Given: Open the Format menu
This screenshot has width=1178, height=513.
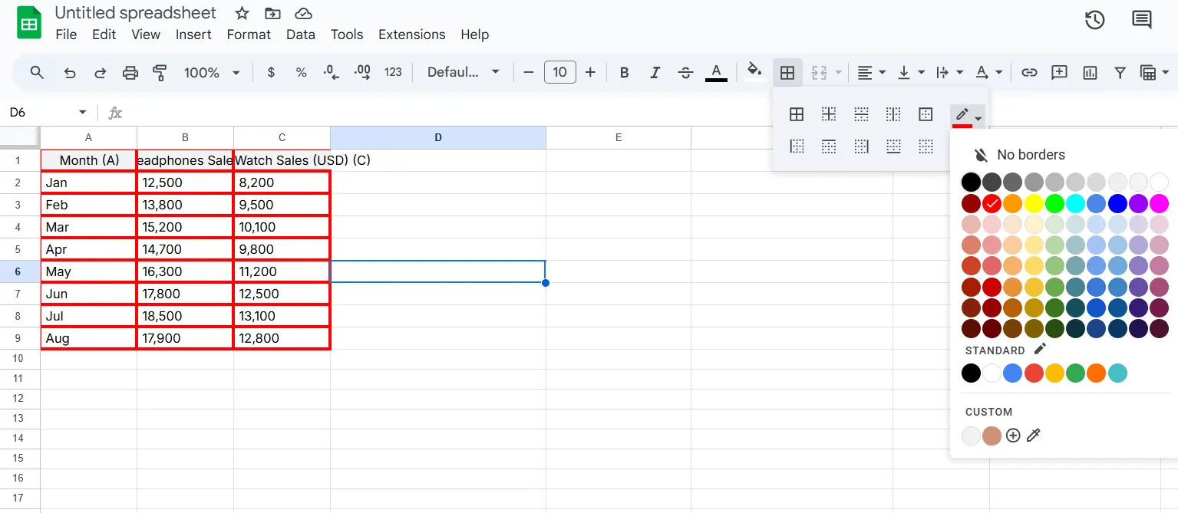Looking at the screenshot, I should (249, 35).
